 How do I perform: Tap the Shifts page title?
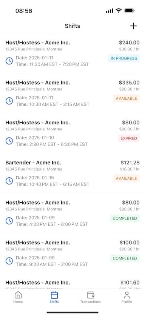(72, 26)
